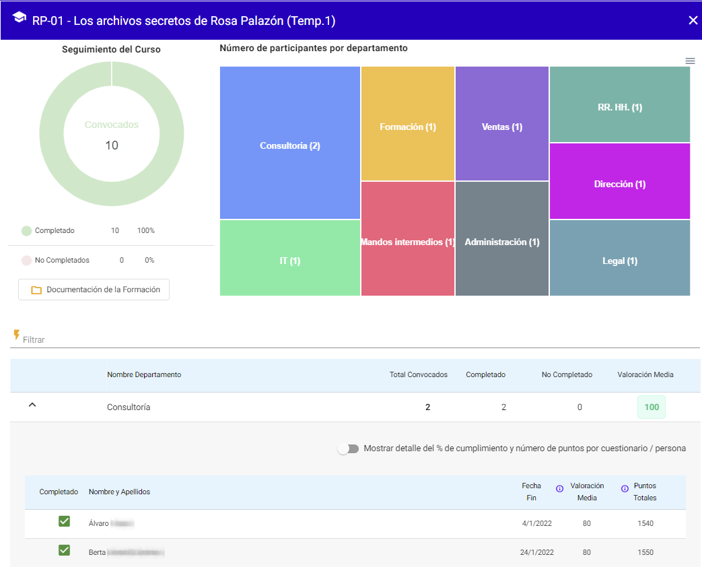Image resolution: width=702 pixels, height=567 pixels.
Task: Click the green 100 rating badge
Action: [x=651, y=407]
